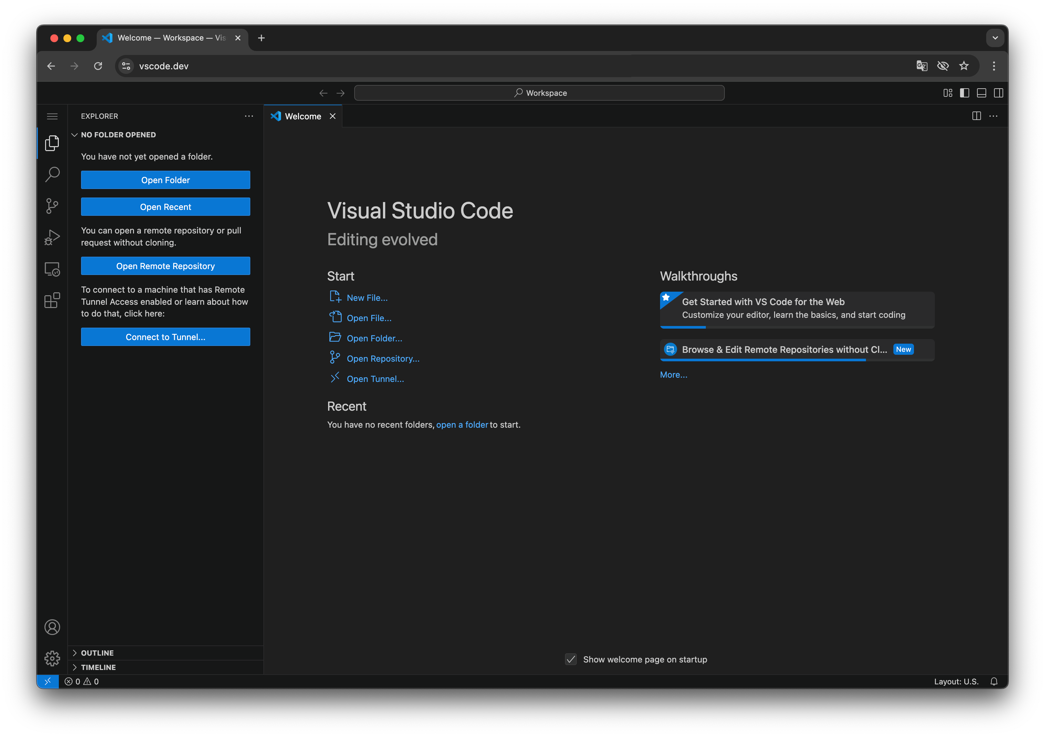Open the Run and Debug view

(52, 237)
